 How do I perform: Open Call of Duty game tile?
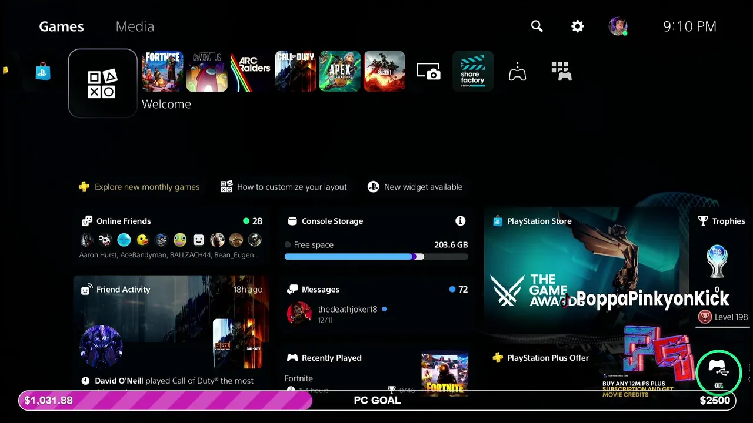tap(295, 71)
